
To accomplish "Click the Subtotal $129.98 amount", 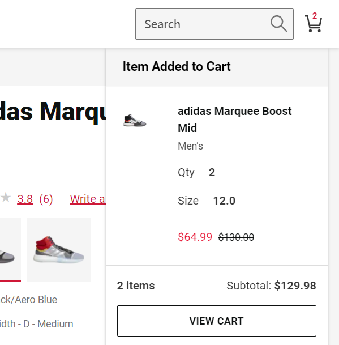I will point(295,286).
